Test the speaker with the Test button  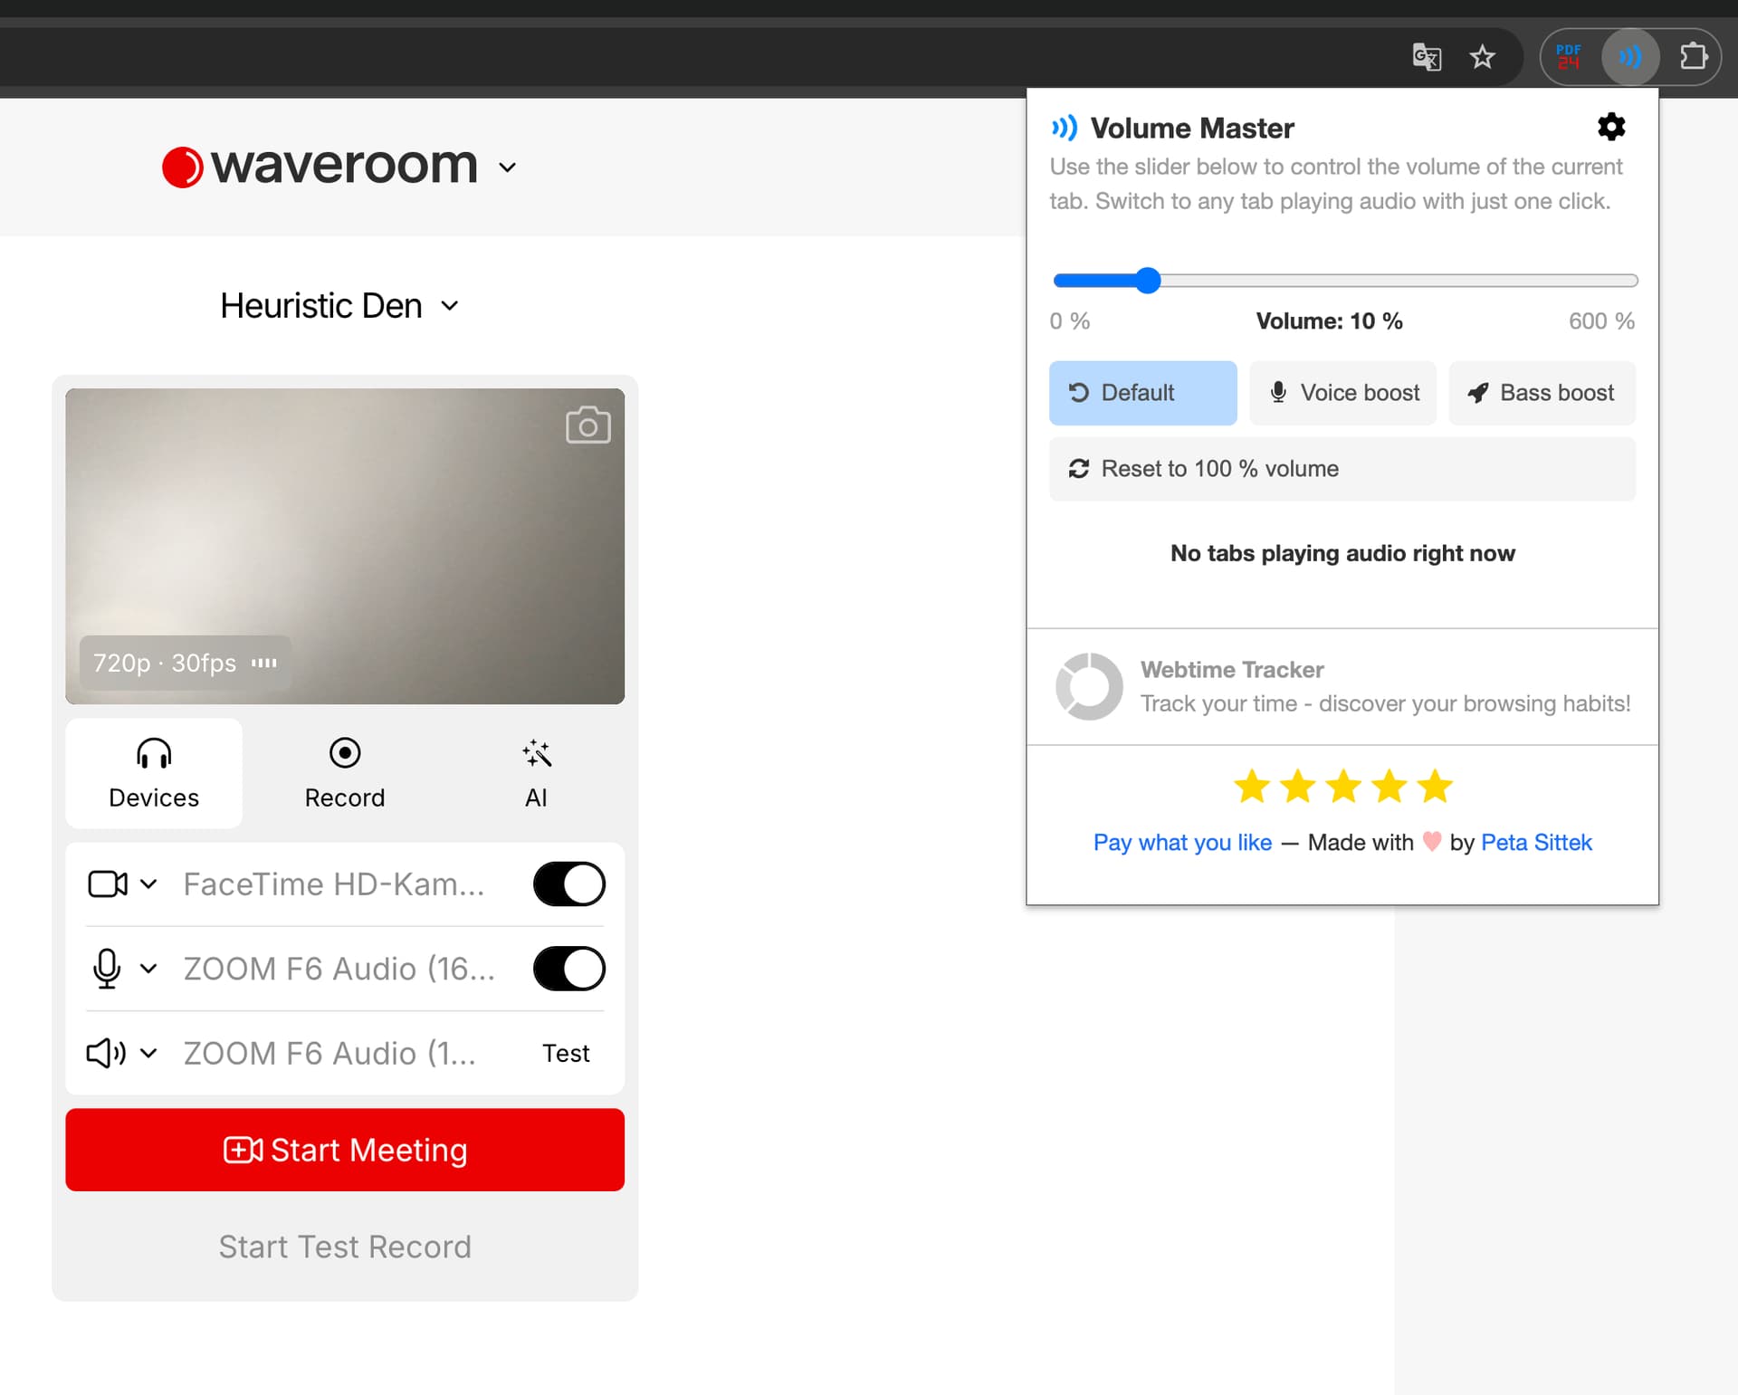click(x=566, y=1053)
